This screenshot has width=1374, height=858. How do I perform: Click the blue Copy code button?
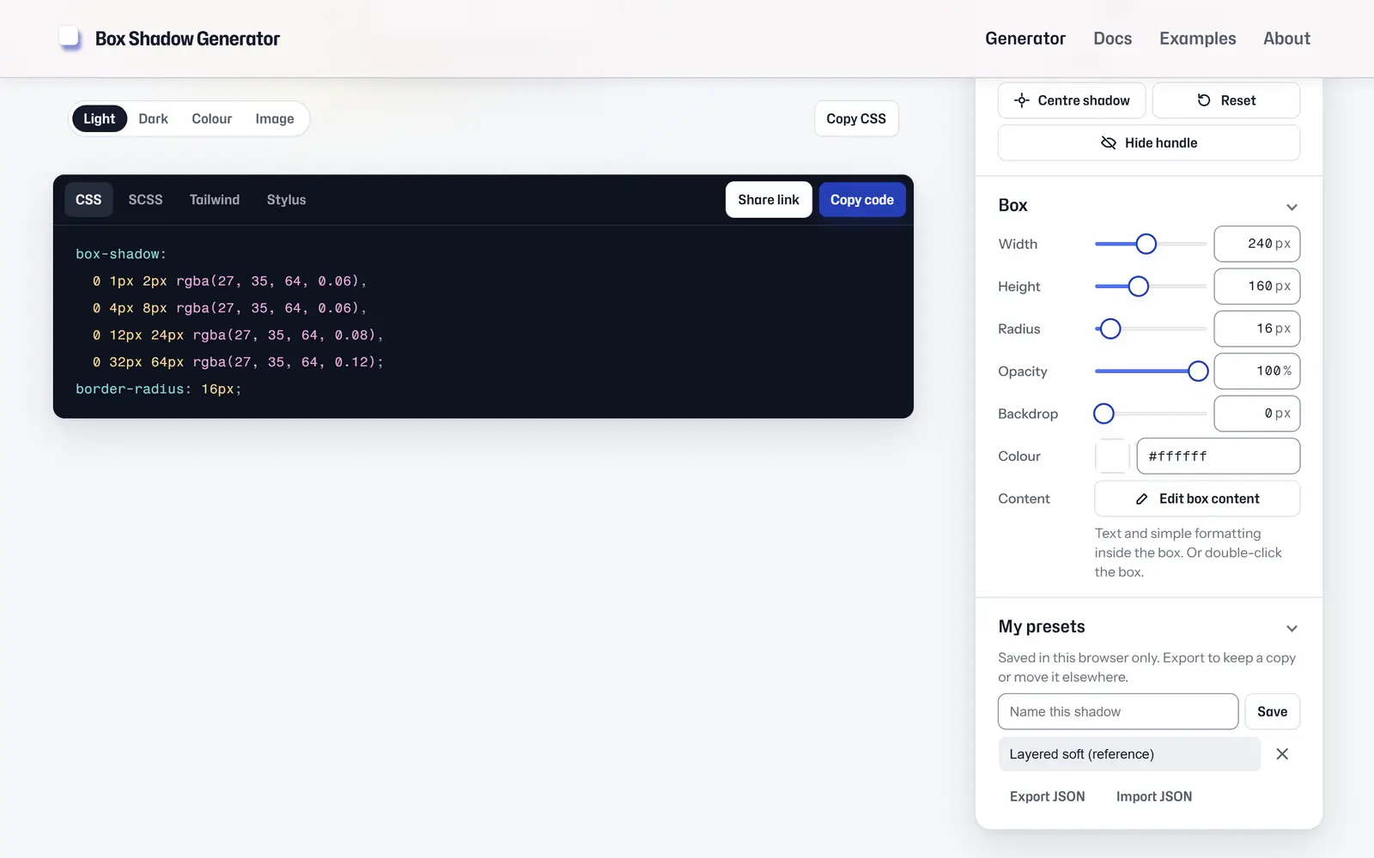point(862,200)
